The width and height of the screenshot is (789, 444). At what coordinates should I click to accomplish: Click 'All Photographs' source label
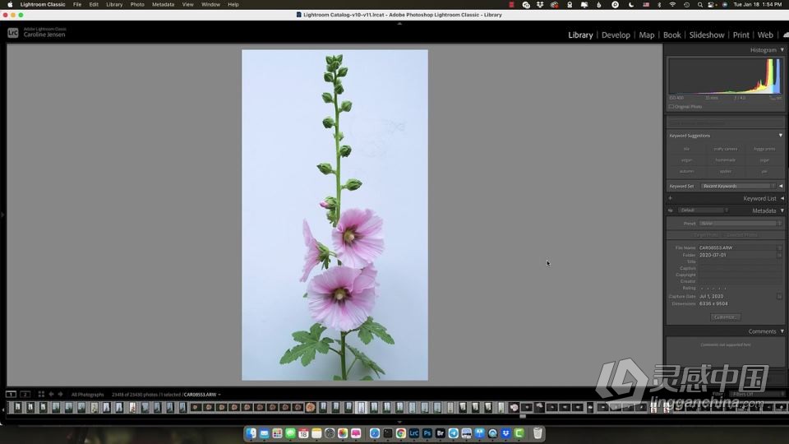88,395
